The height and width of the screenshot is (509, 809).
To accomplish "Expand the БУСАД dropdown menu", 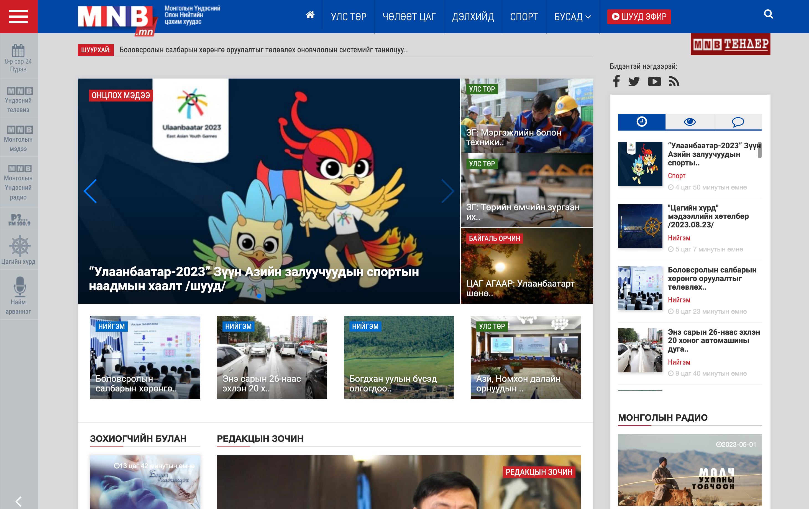I will tap(572, 16).
